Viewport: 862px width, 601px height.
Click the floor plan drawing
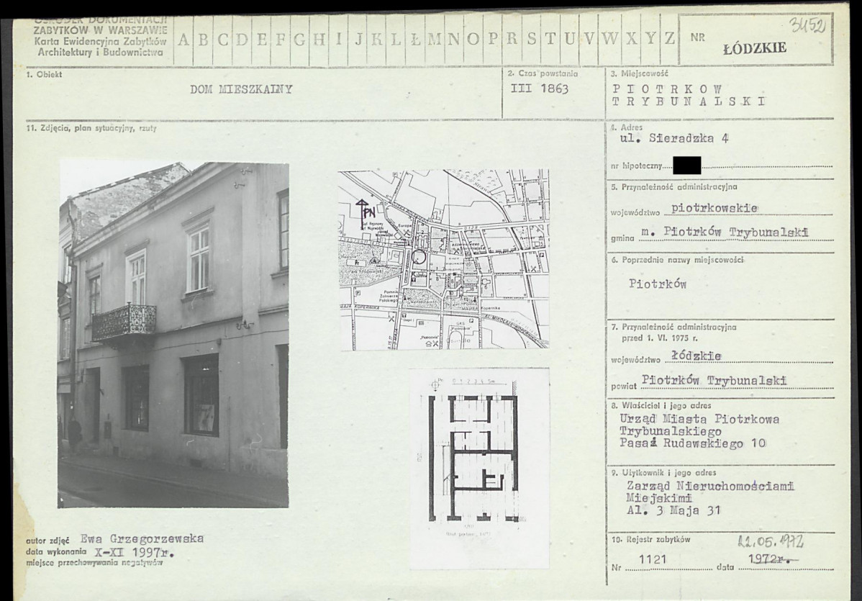(478, 469)
